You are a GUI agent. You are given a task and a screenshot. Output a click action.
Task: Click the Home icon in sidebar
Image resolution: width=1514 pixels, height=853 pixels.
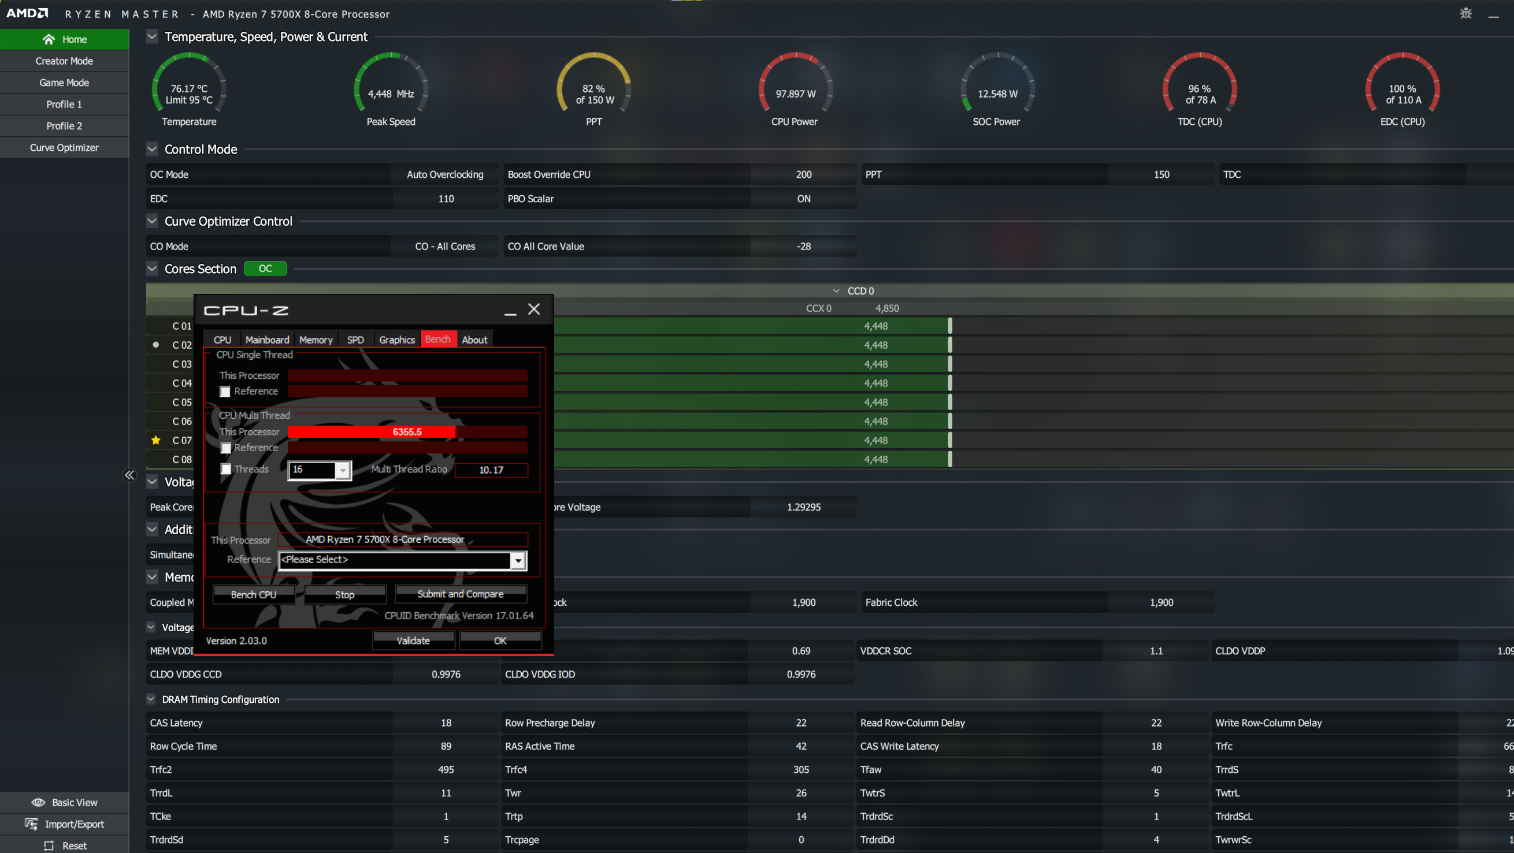(49, 39)
